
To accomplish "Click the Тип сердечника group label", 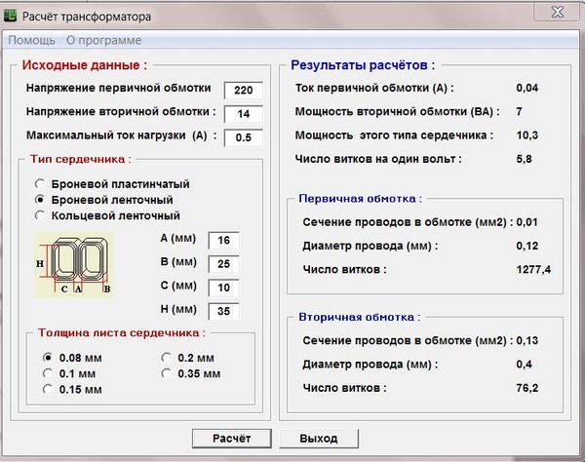I will pos(81,159).
